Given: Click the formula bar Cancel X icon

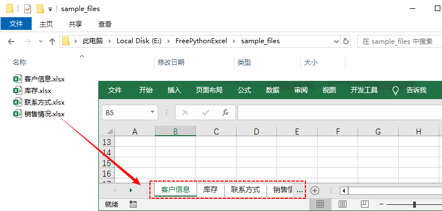Looking at the screenshot, I should (185, 112).
